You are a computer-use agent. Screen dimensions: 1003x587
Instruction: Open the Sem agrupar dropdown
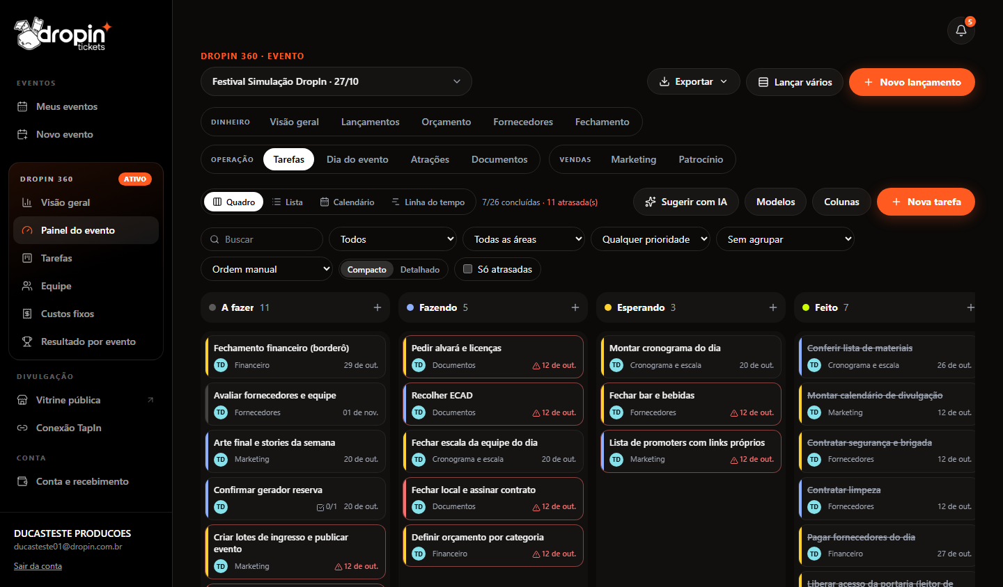click(x=785, y=239)
